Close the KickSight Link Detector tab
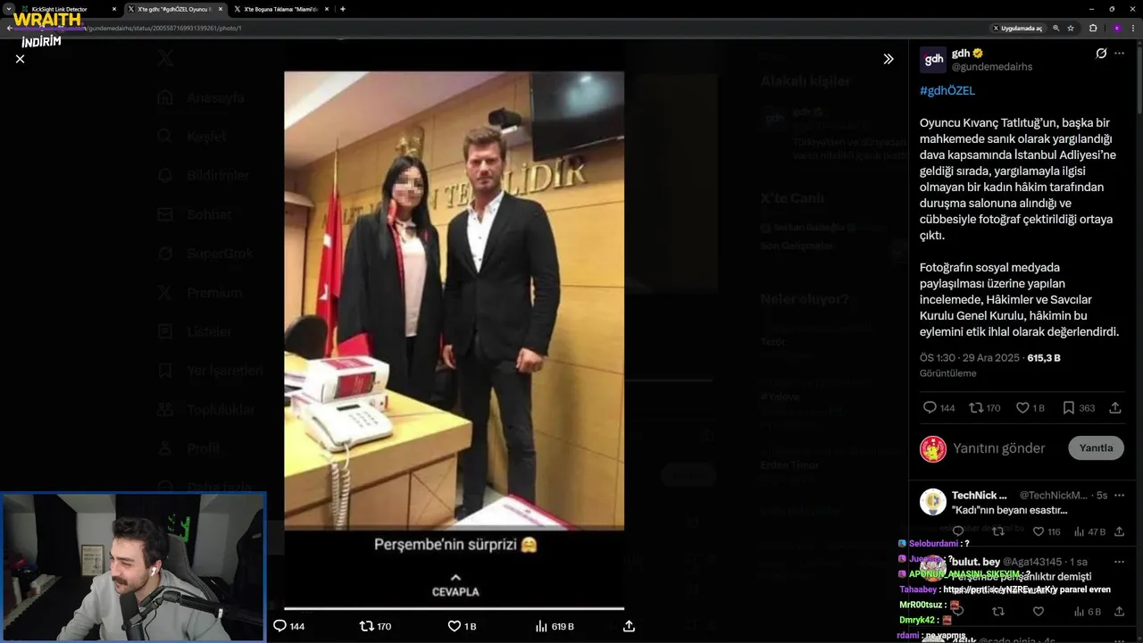This screenshot has height=643, width=1143. [113, 9]
